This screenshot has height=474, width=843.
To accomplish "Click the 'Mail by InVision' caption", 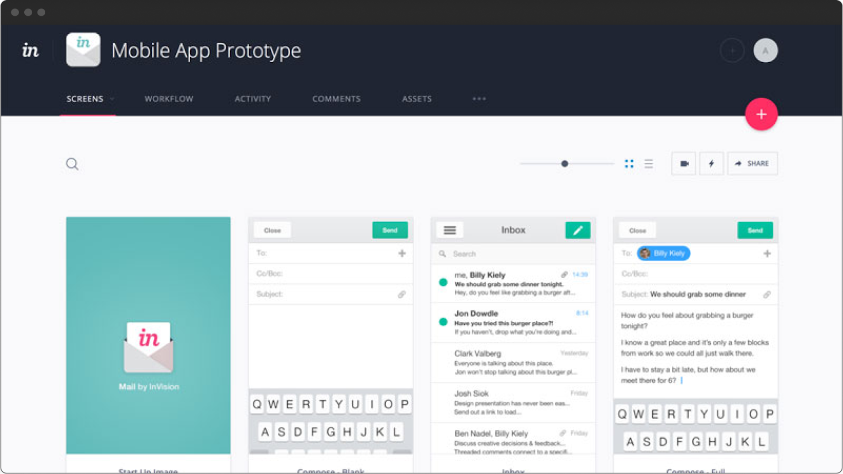I will click(x=149, y=387).
